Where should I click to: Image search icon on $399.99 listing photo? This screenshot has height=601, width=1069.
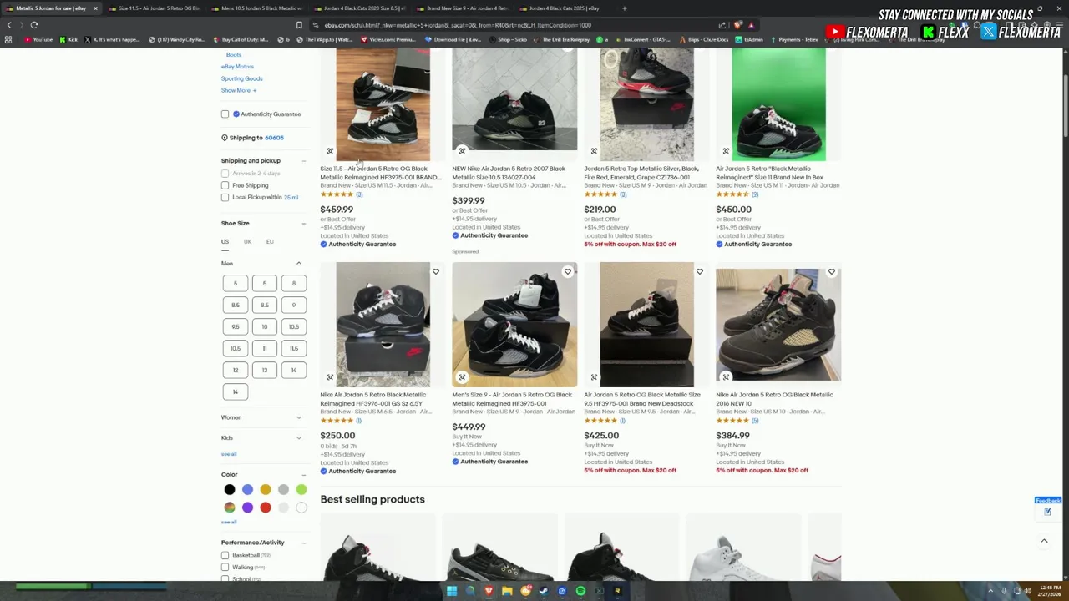point(462,151)
